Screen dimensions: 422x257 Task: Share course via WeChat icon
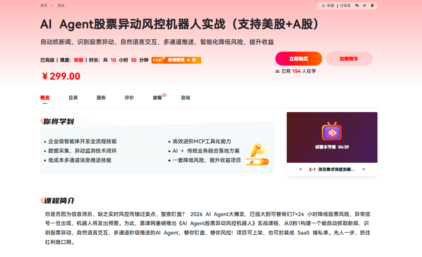point(357,6)
